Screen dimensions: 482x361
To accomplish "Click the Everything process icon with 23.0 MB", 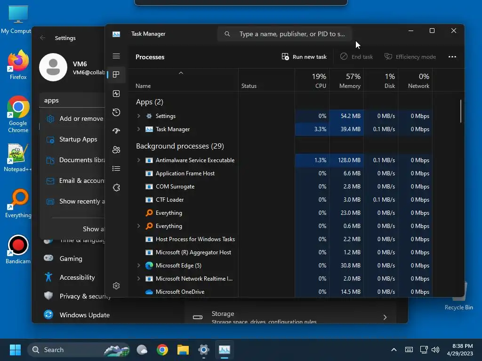I will tap(149, 212).
